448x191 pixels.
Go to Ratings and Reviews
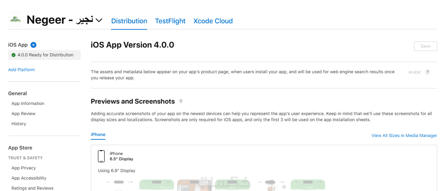coord(32,188)
